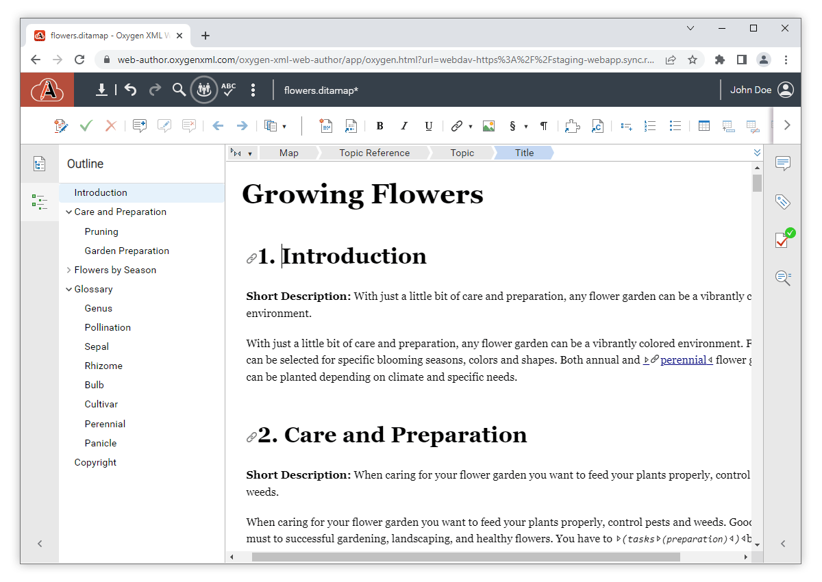Select Introduction in the Outline
Image resolution: width=822 pixels, height=582 pixels.
pos(101,192)
